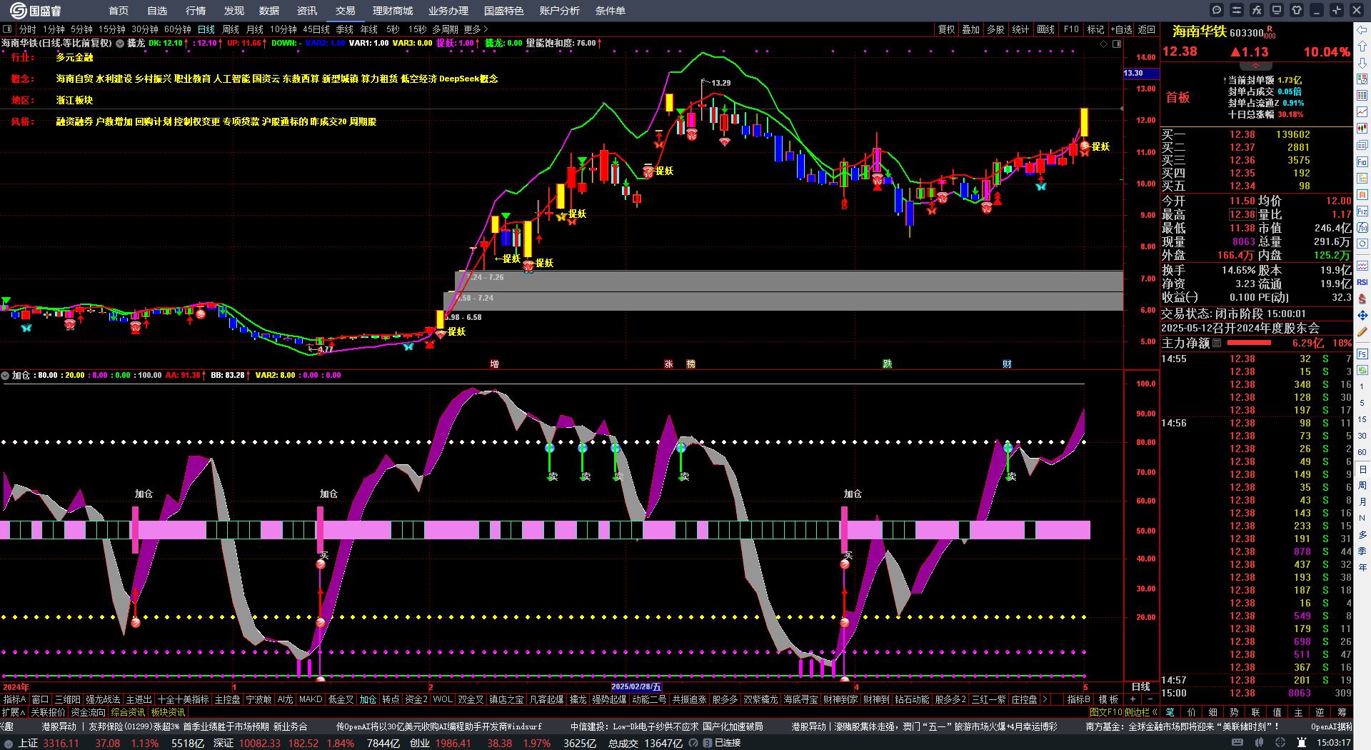Switch to the 周线 weekly period tab

[231, 29]
